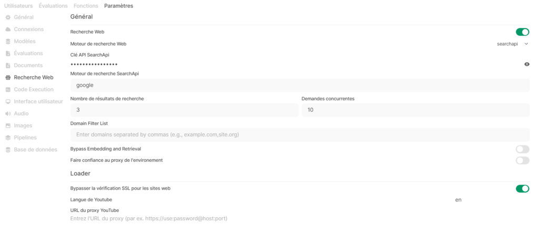The image size is (539, 234).
Task: Go to Pipelines settings
Action: (25, 138)
